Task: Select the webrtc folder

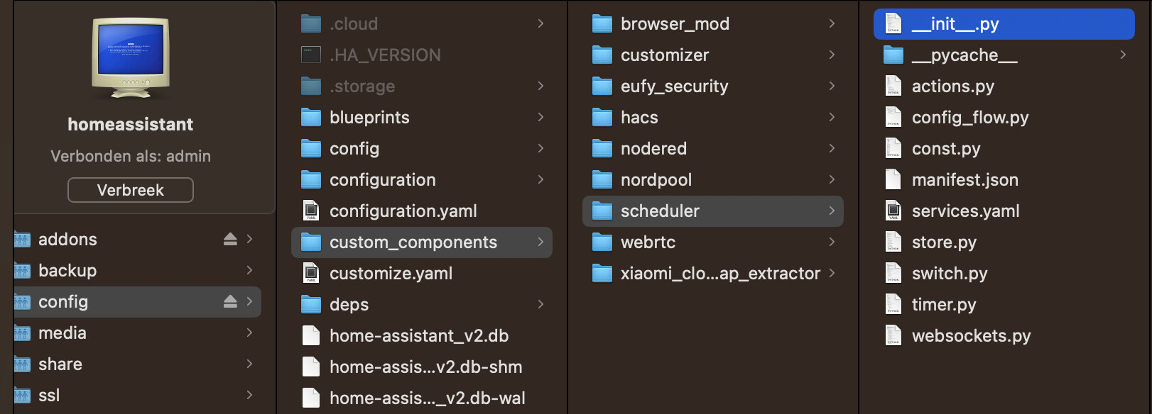Action: [x=646, y=242]
